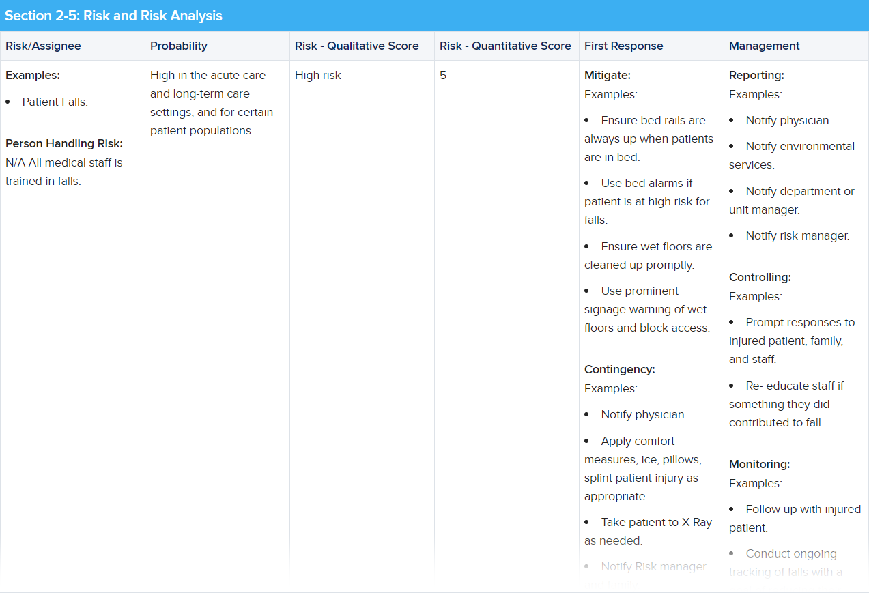Click the "Patient Falls." bullet item
The image size is (869, 593).
coord(55,102)
